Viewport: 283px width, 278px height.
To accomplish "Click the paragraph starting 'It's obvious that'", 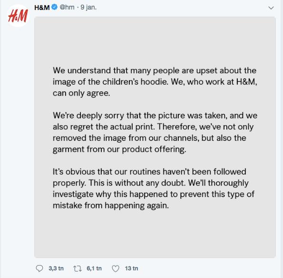I will pyautogui.click(x=154, y=189).
